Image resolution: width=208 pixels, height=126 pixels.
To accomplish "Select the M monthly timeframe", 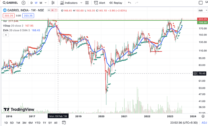I will [41, 3].
